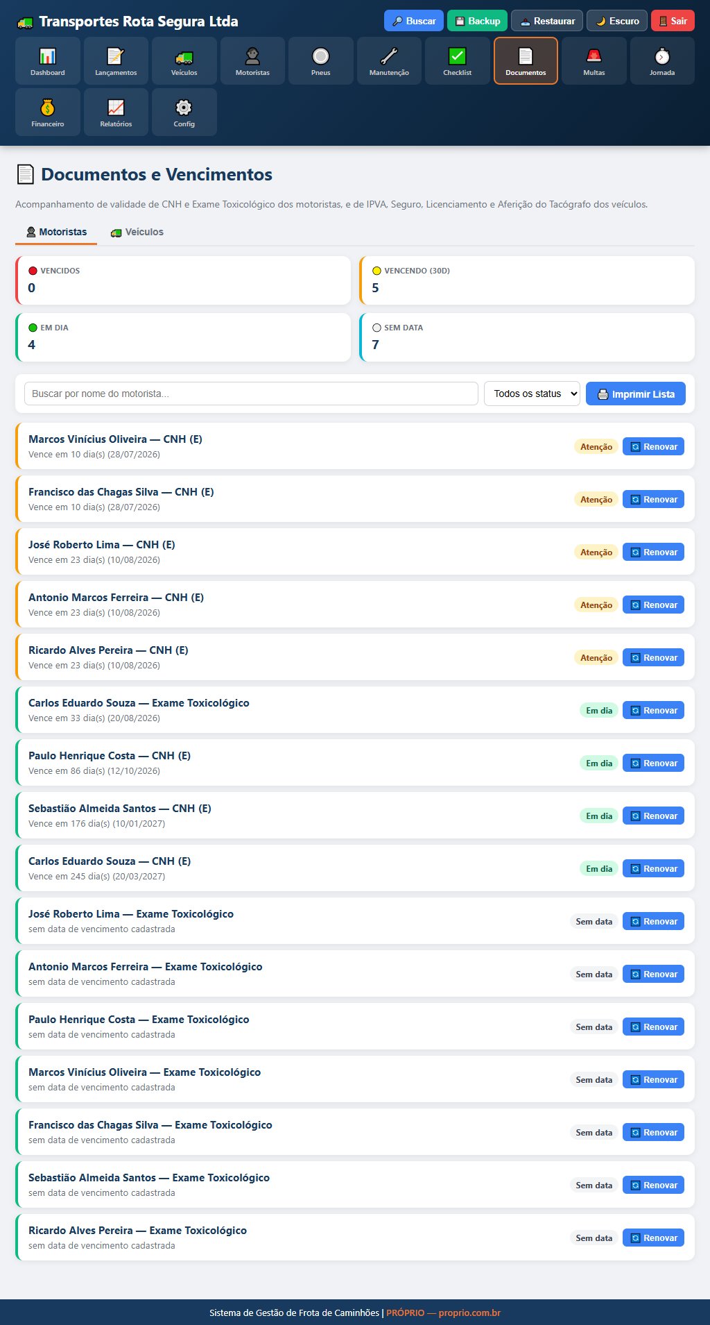Switch to the Veículos tab
The height and width of the screenshot is (1325, 710).
[137, 232]
